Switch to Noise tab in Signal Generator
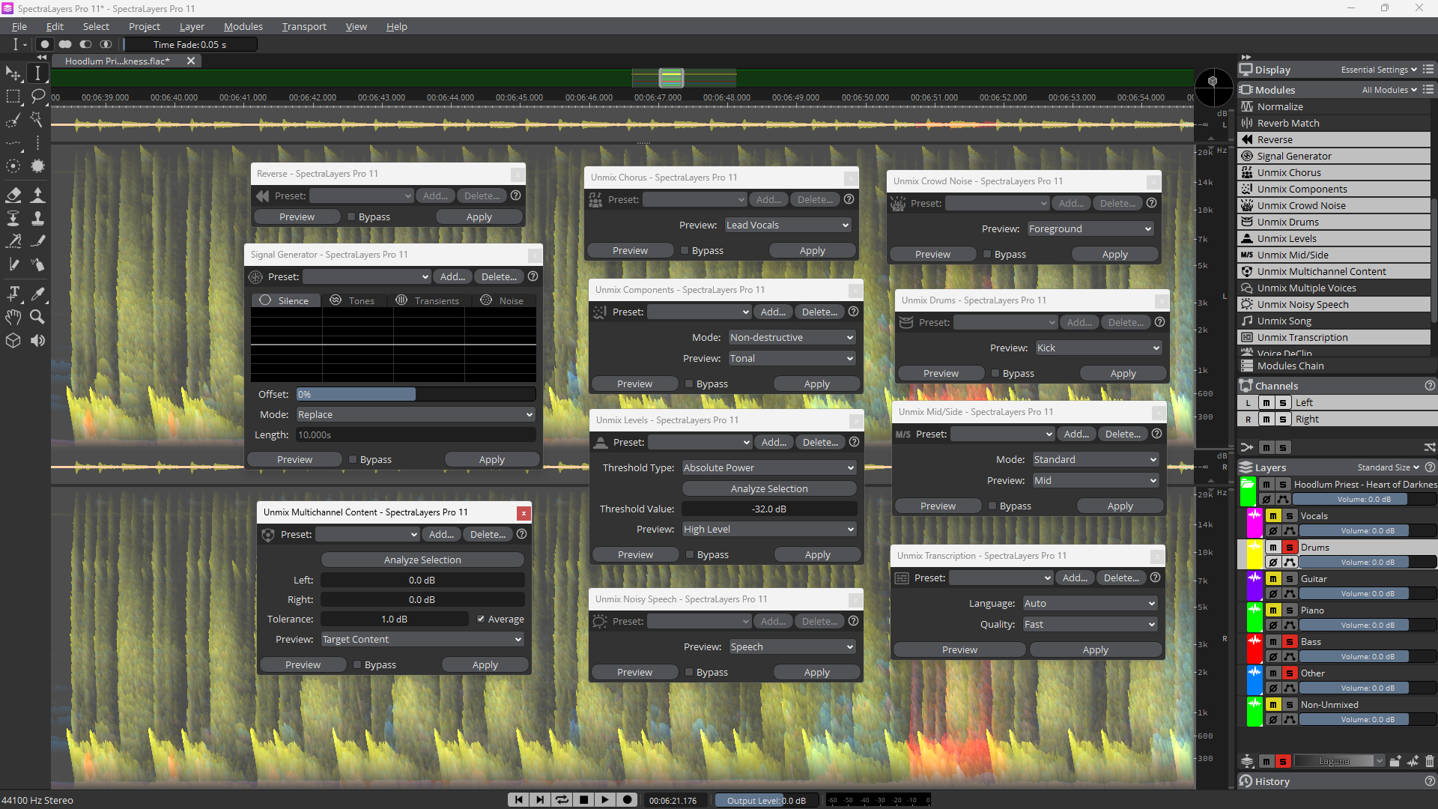 (503, 301)
